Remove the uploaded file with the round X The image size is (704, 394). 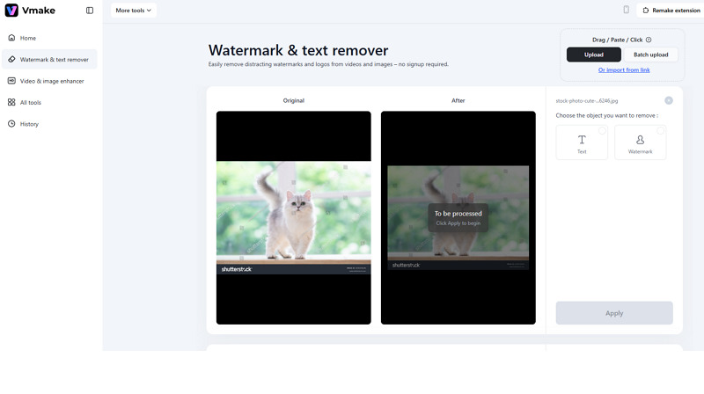click(x=669, y=100)
